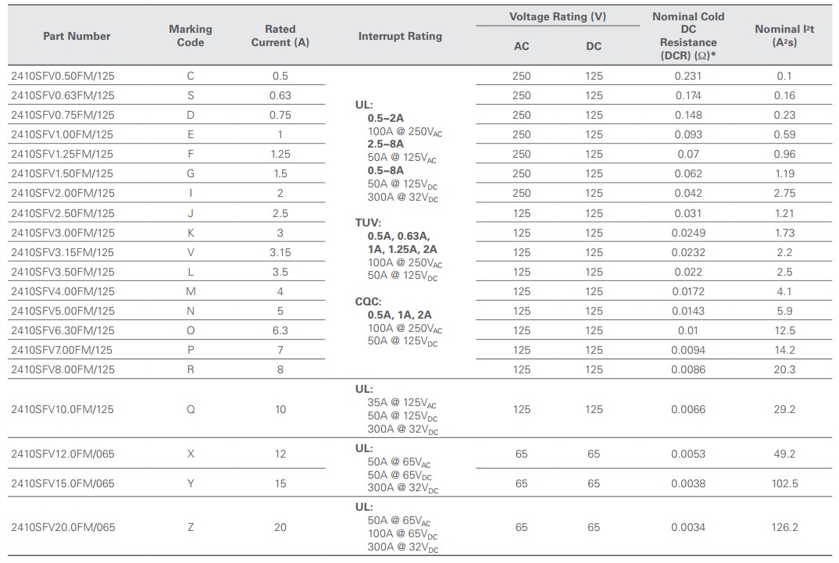Click the TUV interrupt rating heading

(368, 223)
